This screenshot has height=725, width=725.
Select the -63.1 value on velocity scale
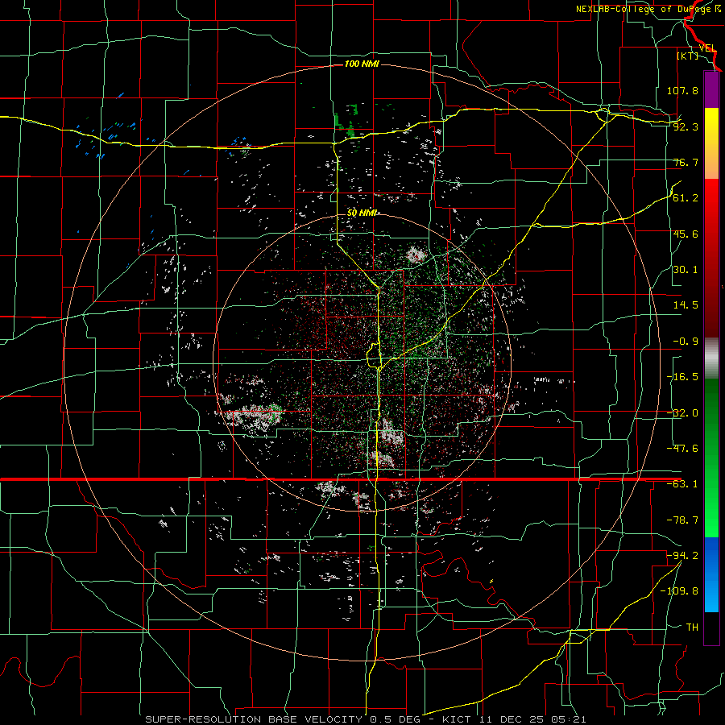pos(682,484)
